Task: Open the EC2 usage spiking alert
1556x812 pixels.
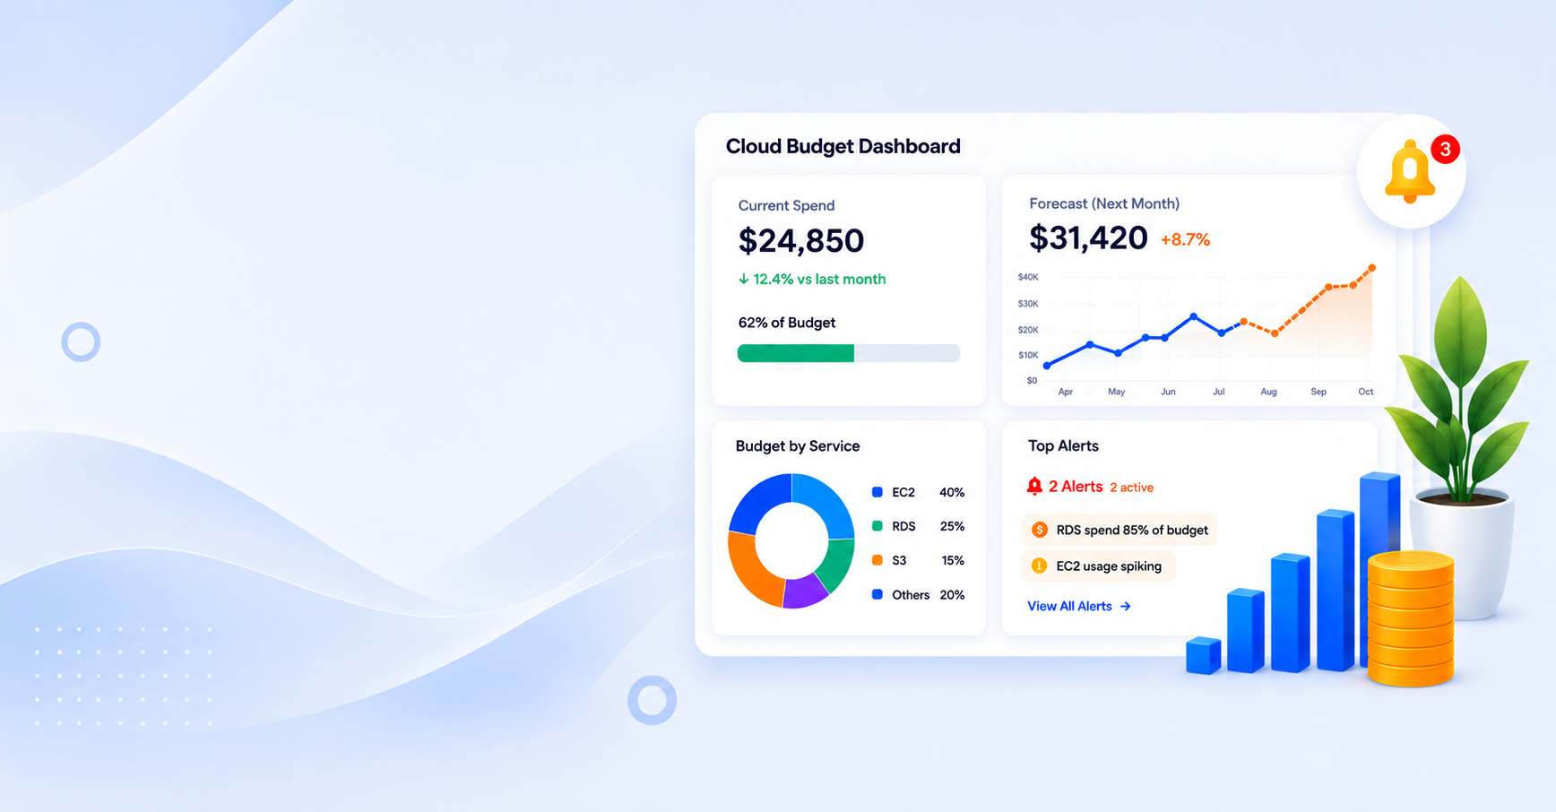Action: [x=1098, y=566]
